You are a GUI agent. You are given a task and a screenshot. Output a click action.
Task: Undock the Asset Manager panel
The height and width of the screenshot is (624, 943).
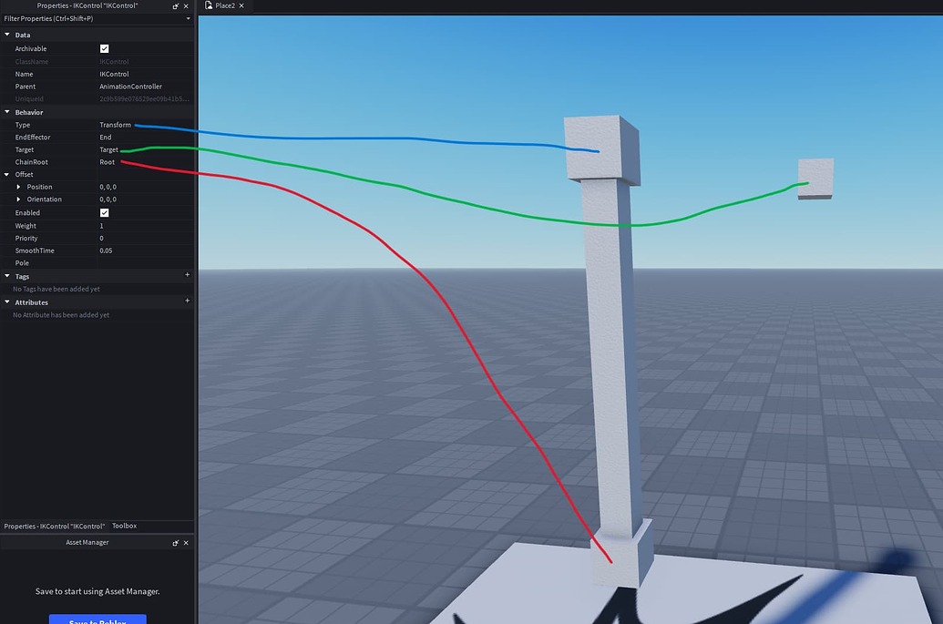(x=176, y=543)
